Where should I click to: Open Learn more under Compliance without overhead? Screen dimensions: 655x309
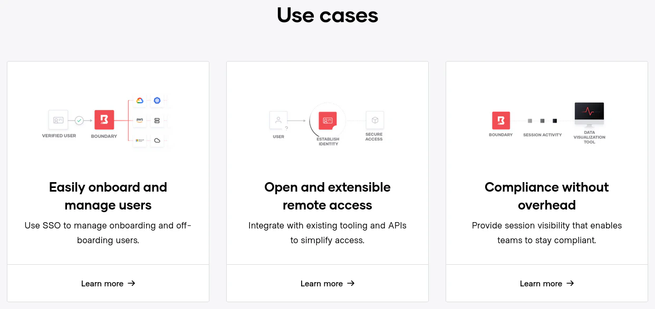click(547, 284)
